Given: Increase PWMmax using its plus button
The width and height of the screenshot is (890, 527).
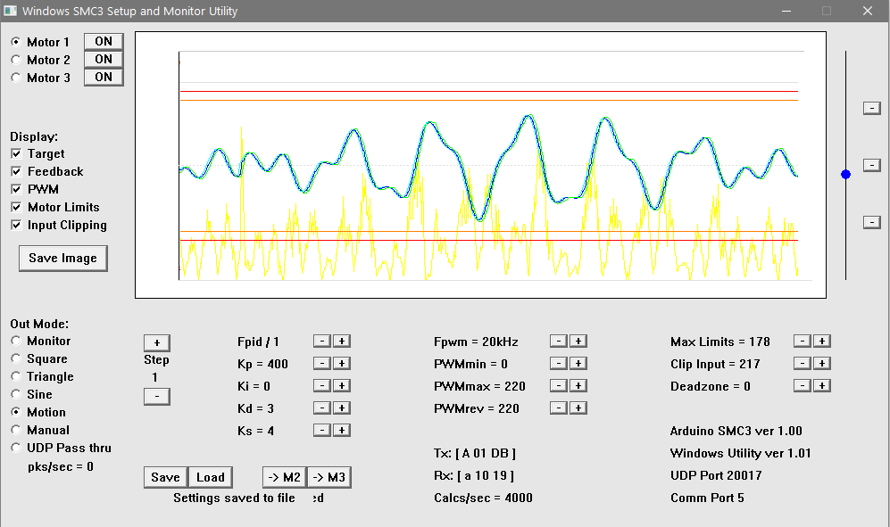Looking at the screenshot, I should coord(578,386).
